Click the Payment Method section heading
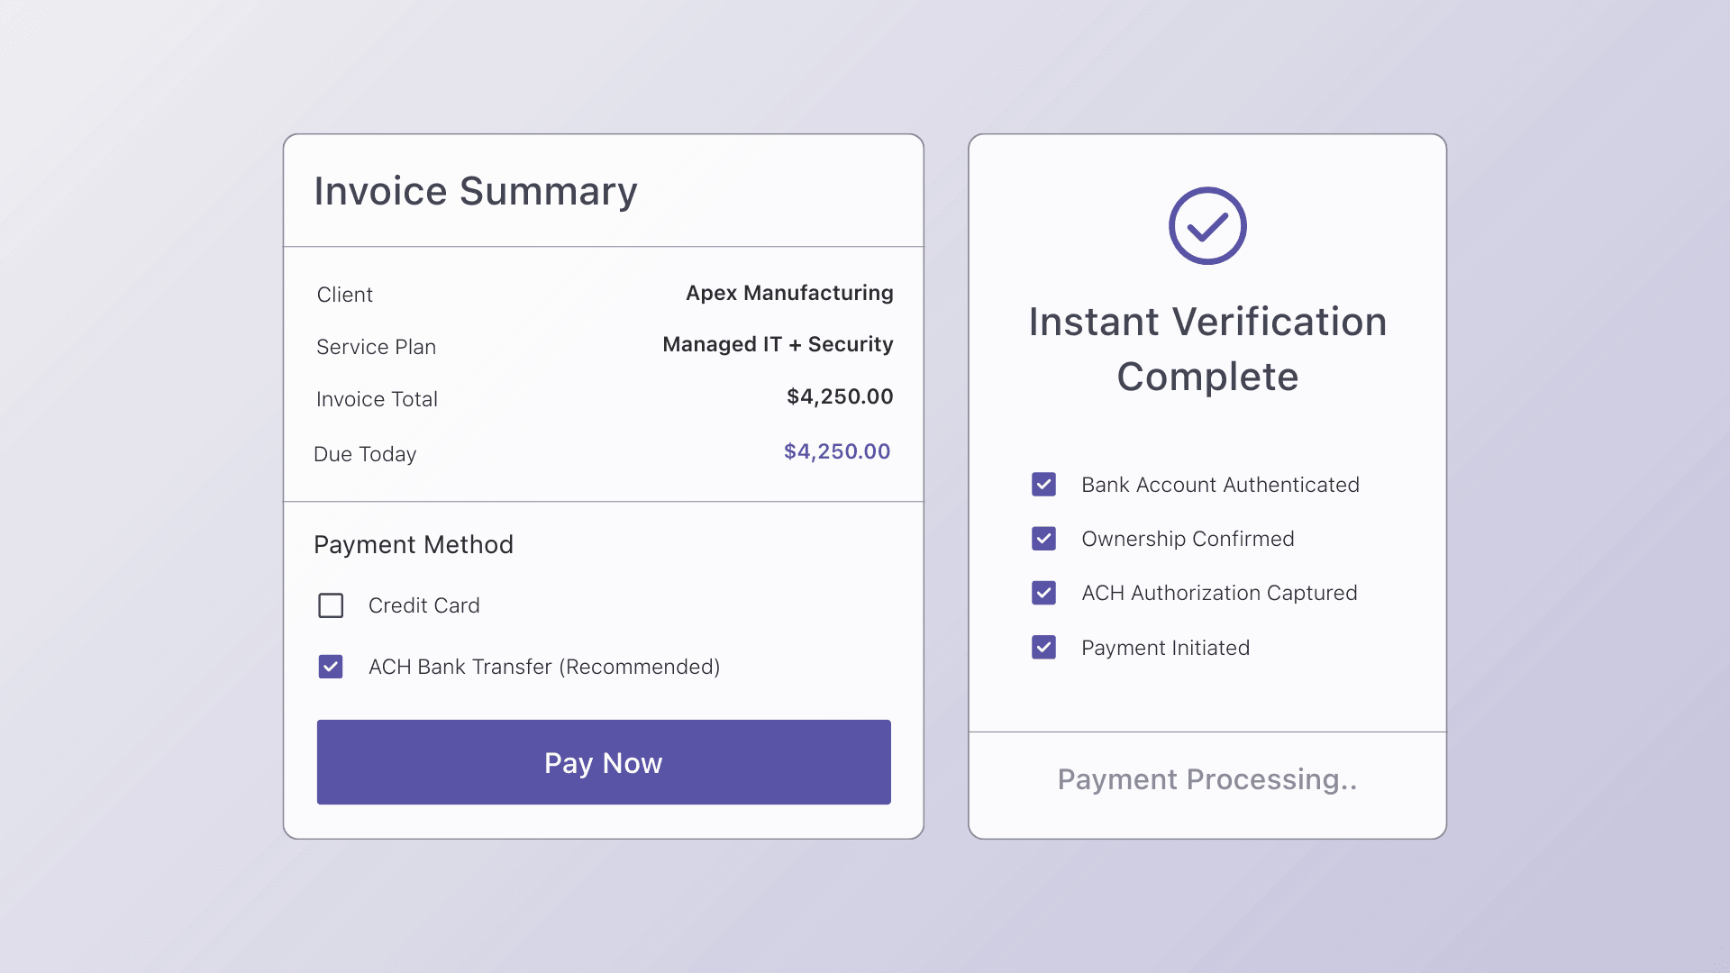The width and height of the screenshot is (1730, 973). pos(413,544)
